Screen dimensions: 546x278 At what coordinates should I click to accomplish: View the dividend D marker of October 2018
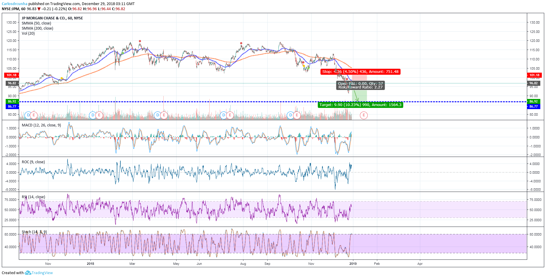[291, 115]
